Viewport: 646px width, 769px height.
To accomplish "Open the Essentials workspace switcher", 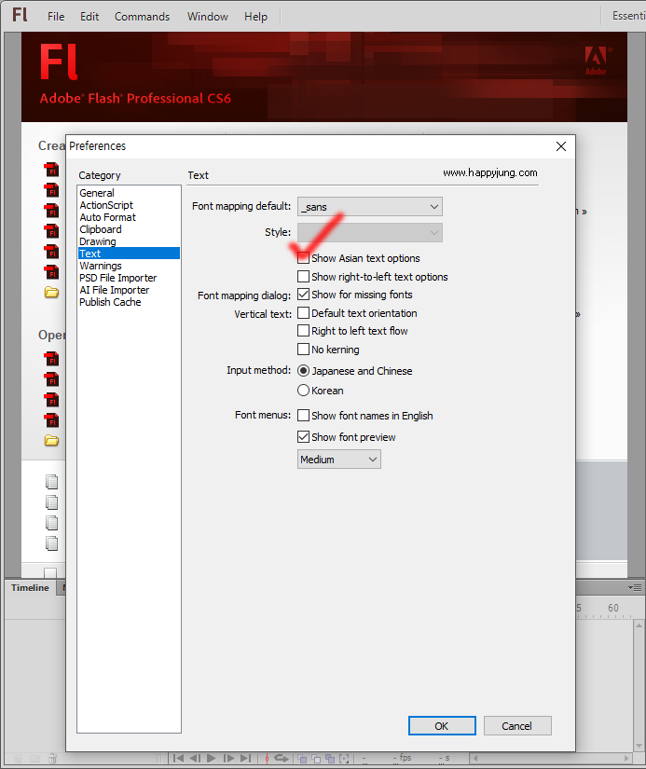I will (x=628, y=16).
